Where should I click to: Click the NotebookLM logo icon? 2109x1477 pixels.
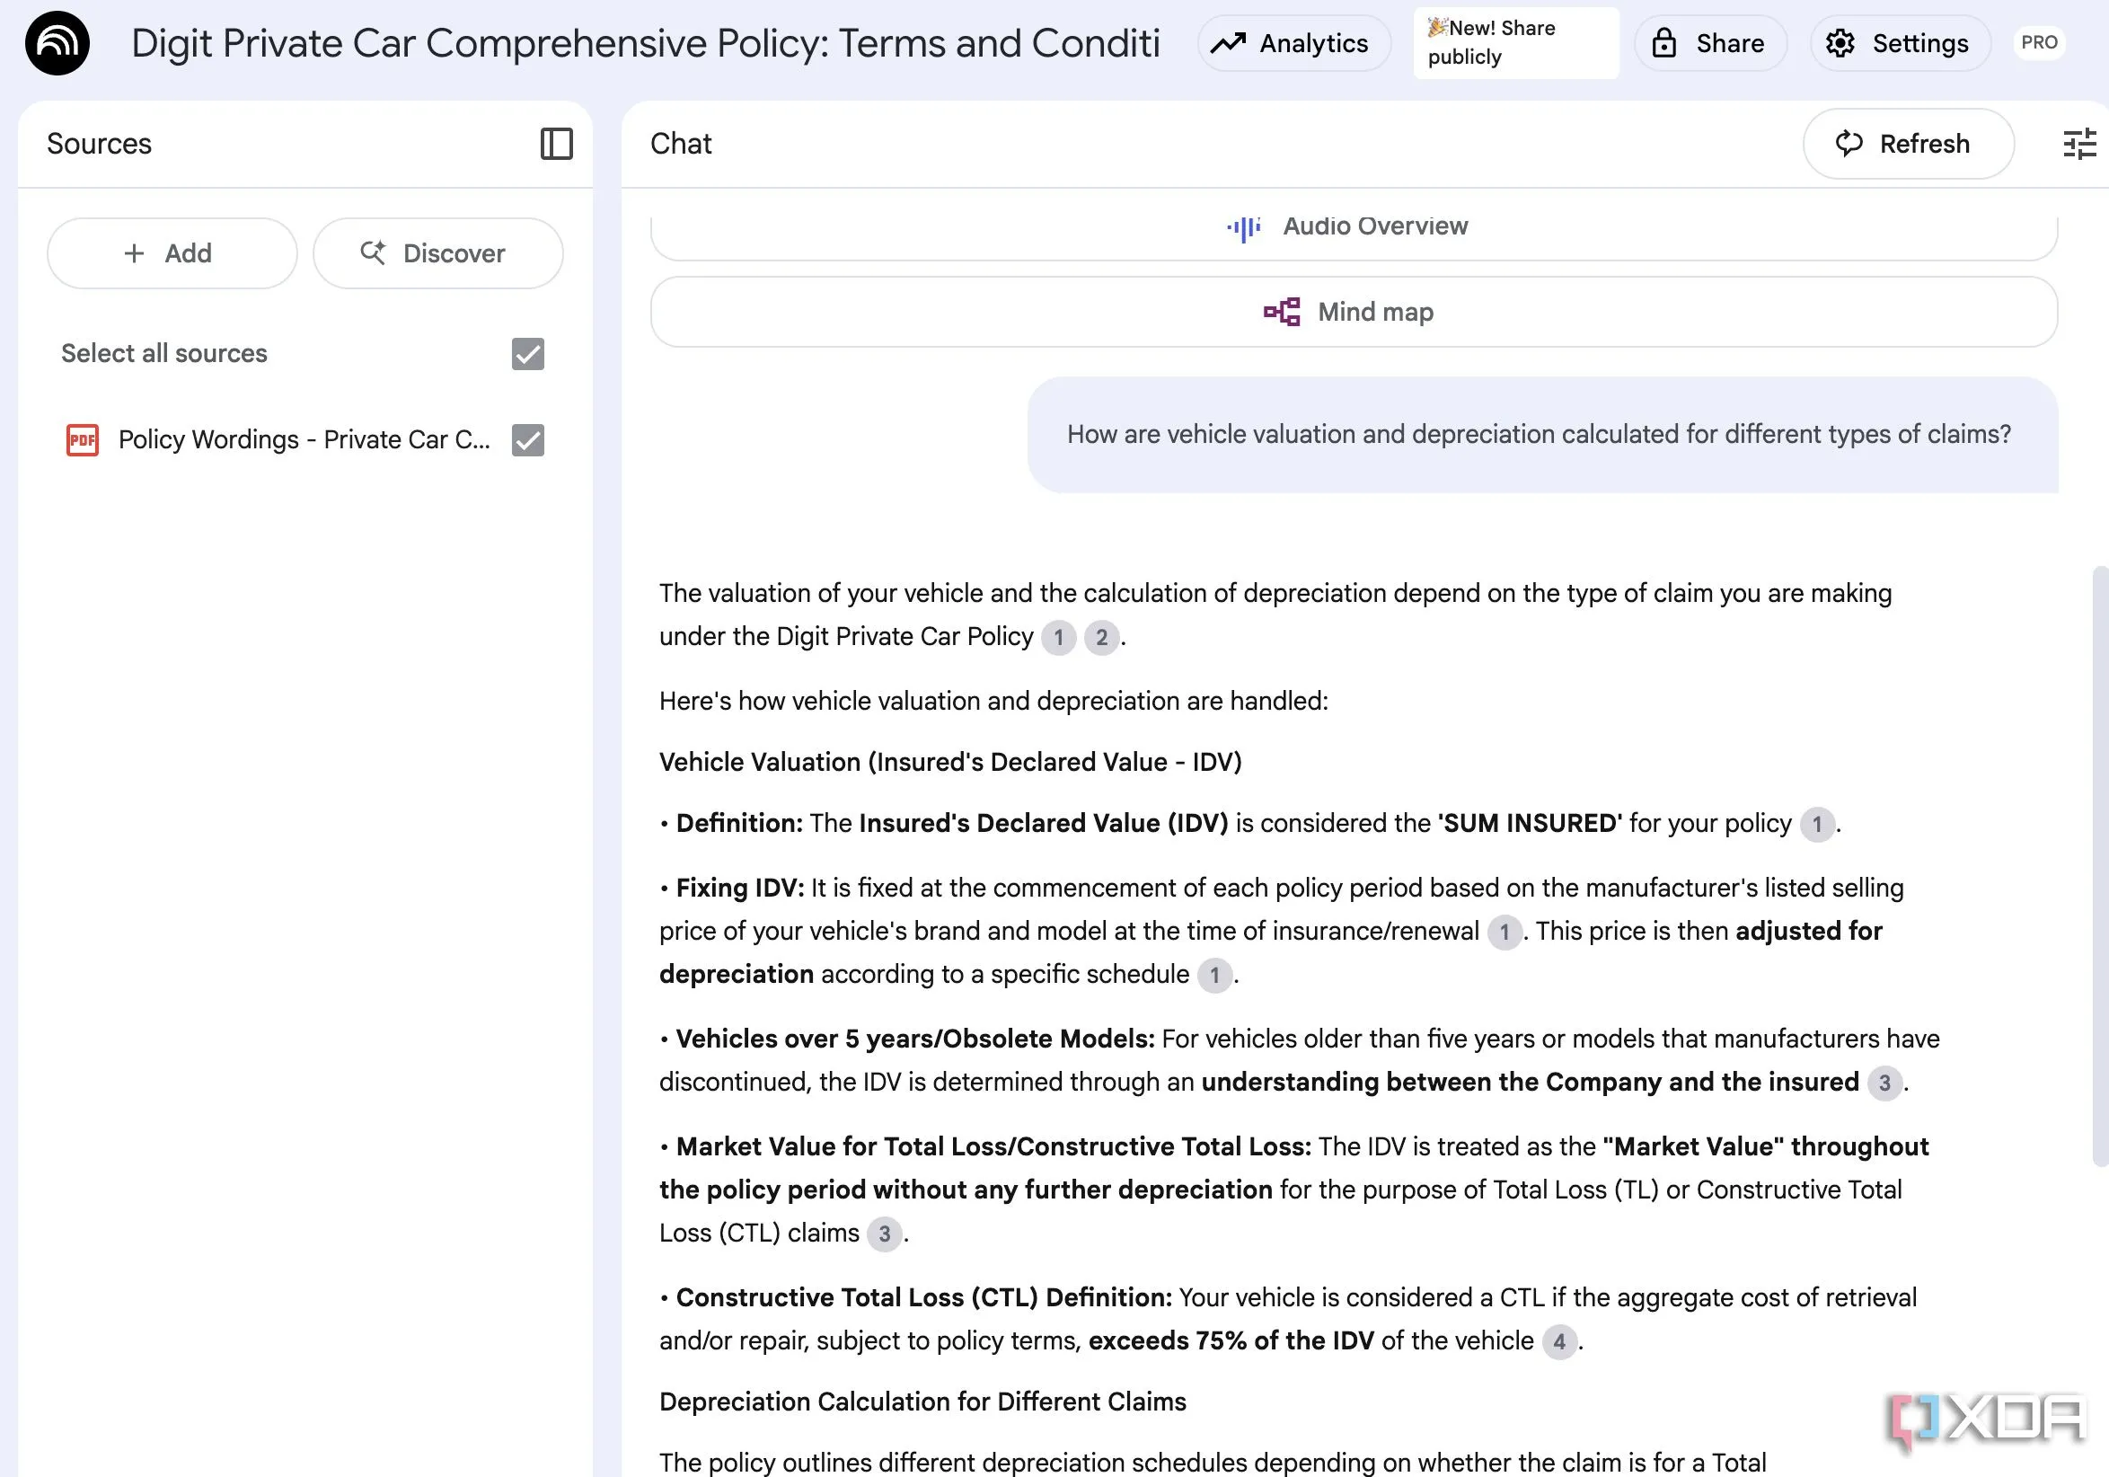(x=57, y=43)
